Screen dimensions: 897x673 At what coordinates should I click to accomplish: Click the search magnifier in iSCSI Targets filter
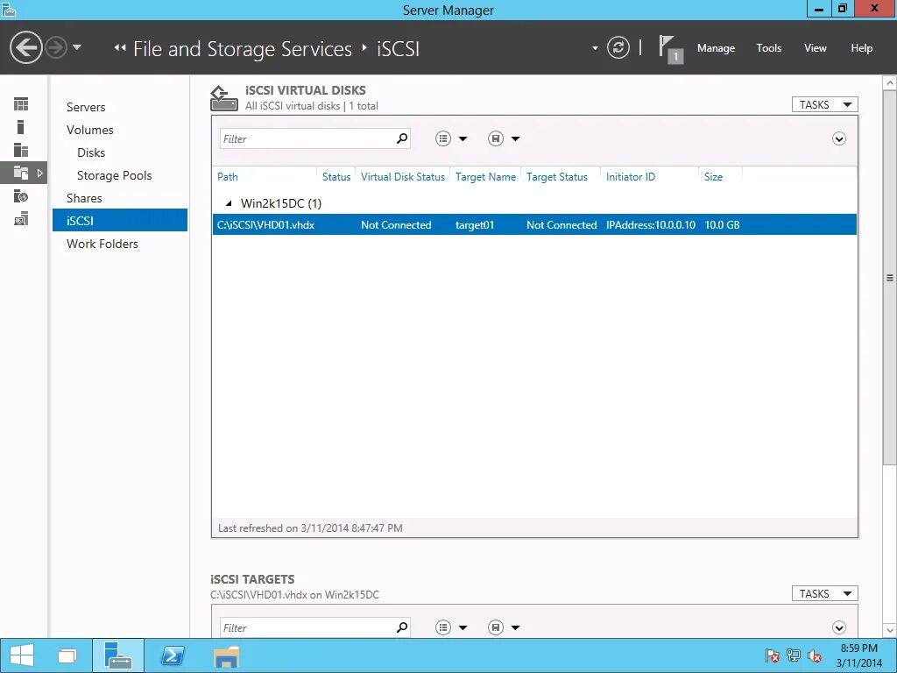pyautogui.click(x=402, y=627)
